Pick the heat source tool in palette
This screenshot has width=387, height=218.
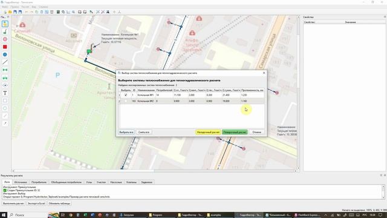pos(5,31)
